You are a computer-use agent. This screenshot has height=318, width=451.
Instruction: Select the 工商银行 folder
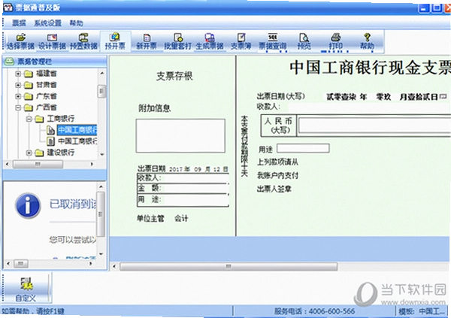coord(61,119)
